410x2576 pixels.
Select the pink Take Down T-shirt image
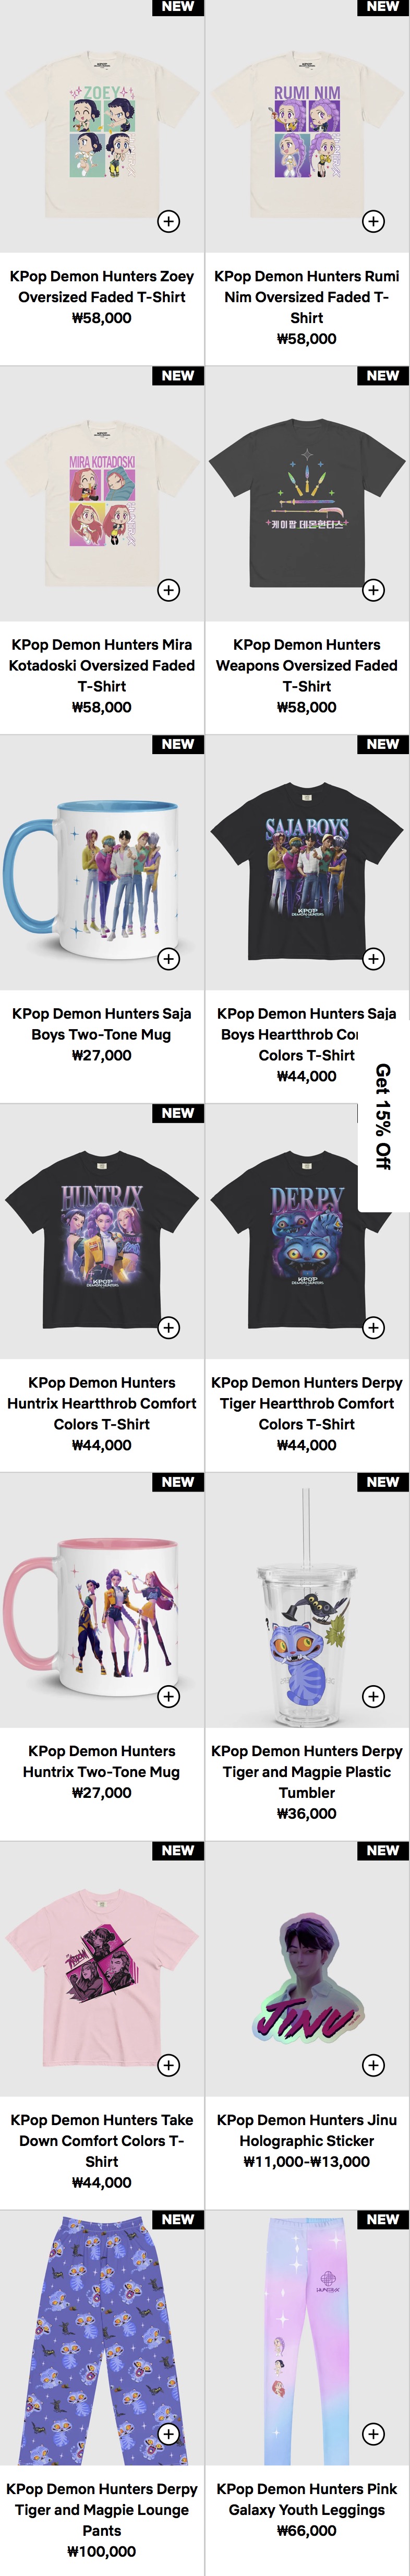point(102,1969)
